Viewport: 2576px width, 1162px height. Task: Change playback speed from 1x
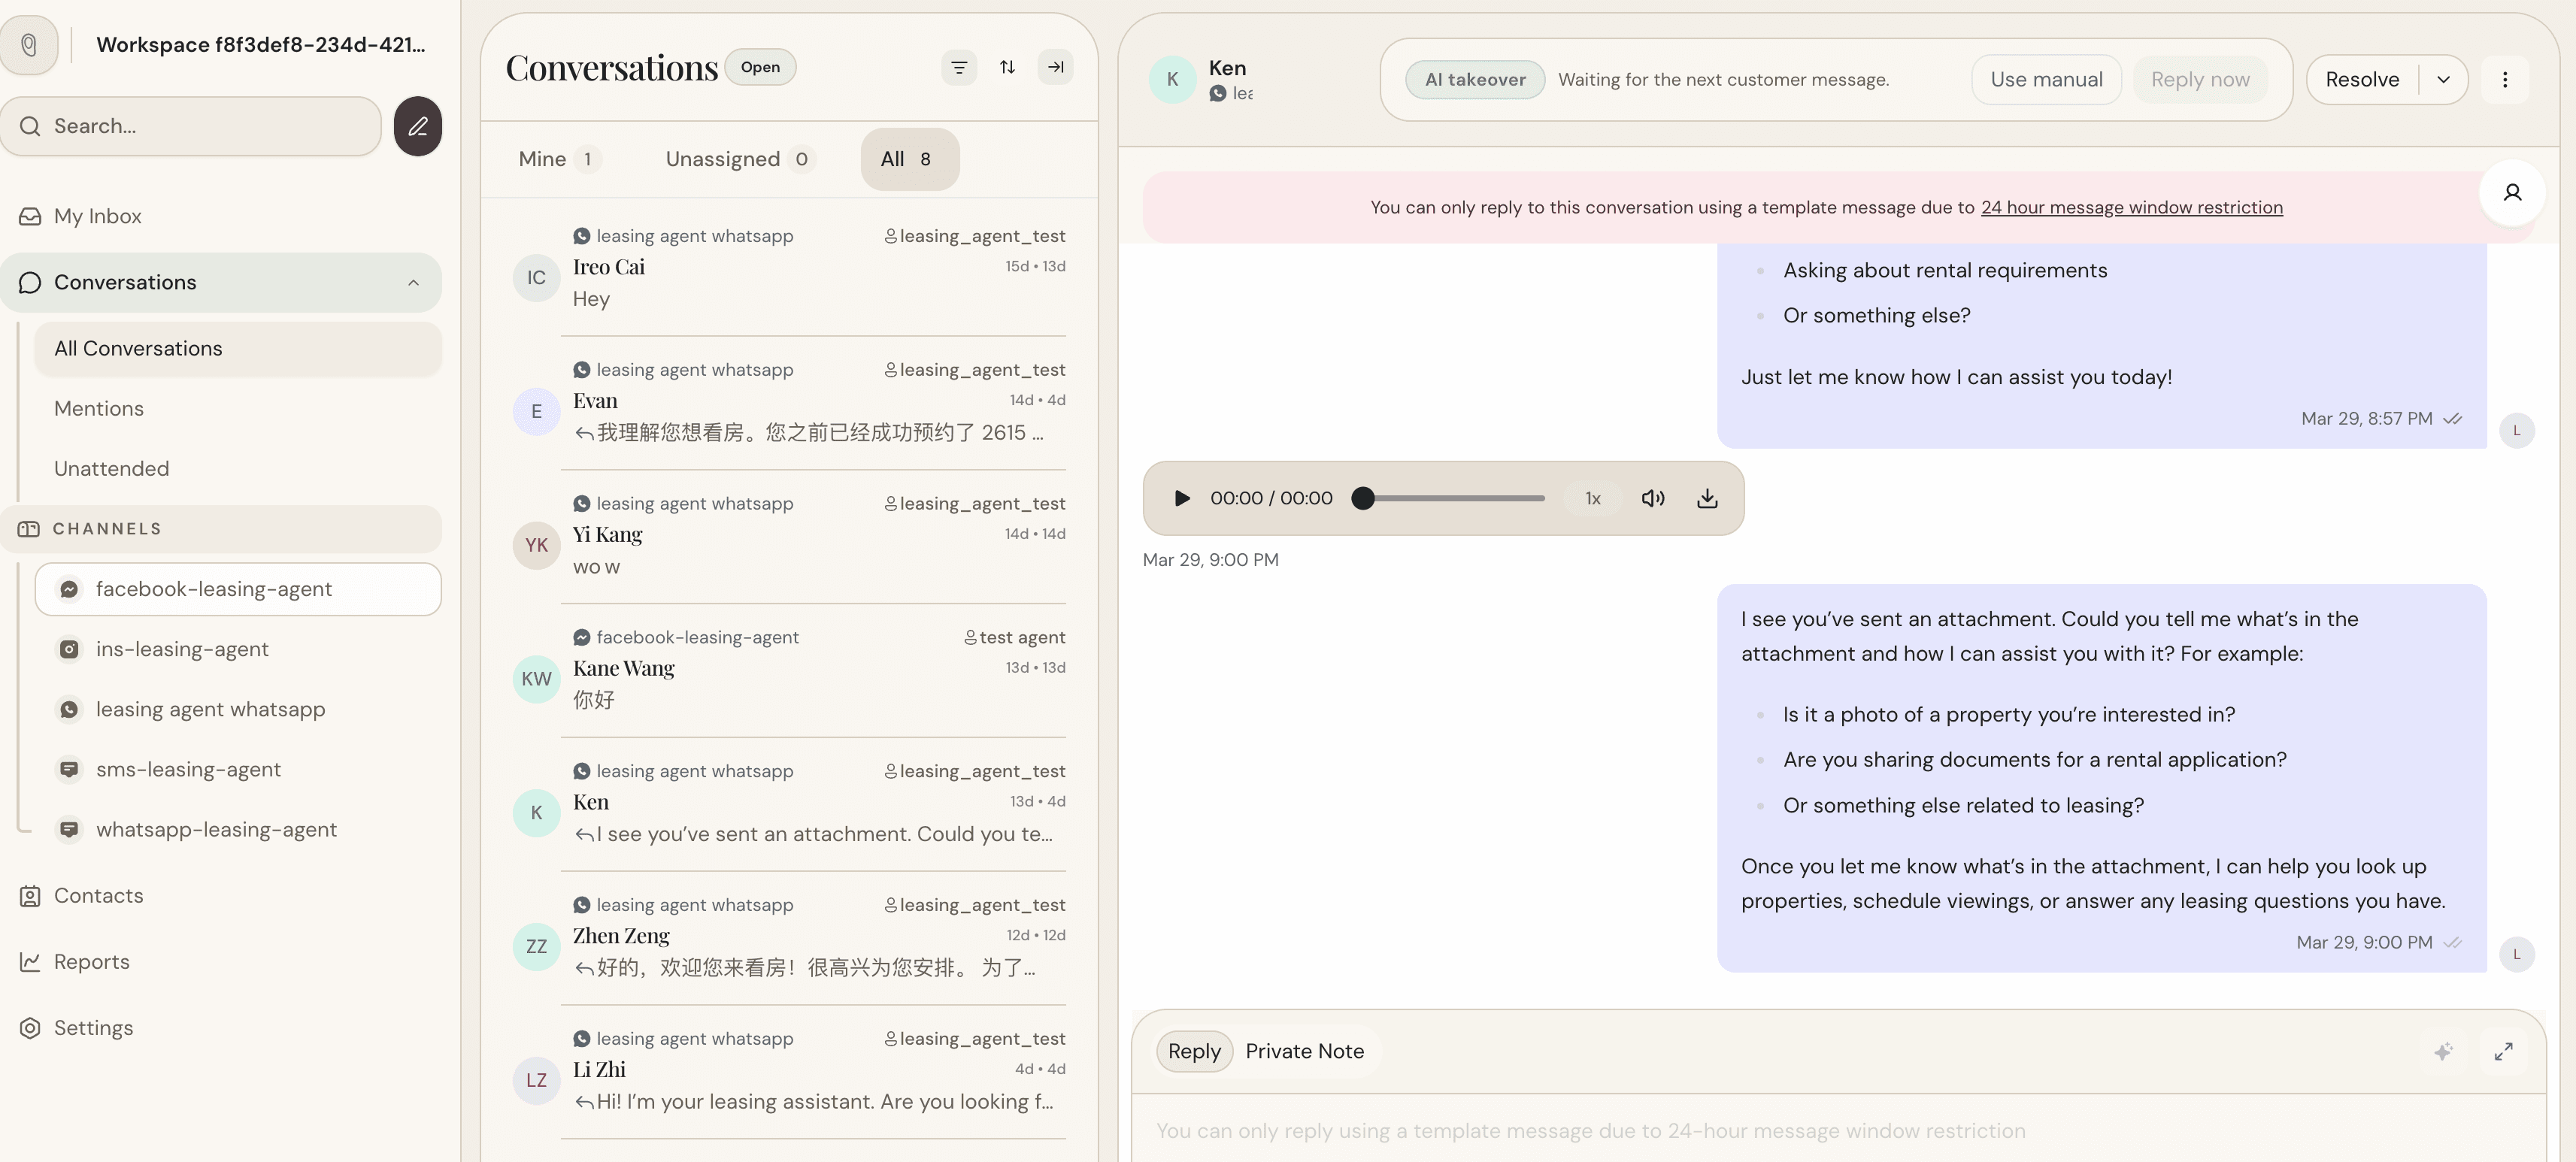(x=1592, y=498)
